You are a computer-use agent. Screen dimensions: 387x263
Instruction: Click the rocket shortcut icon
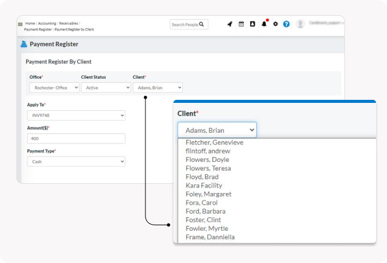[x=230, y=24]
